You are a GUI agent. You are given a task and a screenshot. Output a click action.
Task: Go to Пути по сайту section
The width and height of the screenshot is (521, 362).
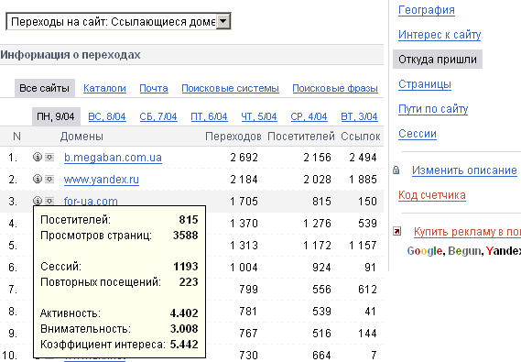pos(433,109)
